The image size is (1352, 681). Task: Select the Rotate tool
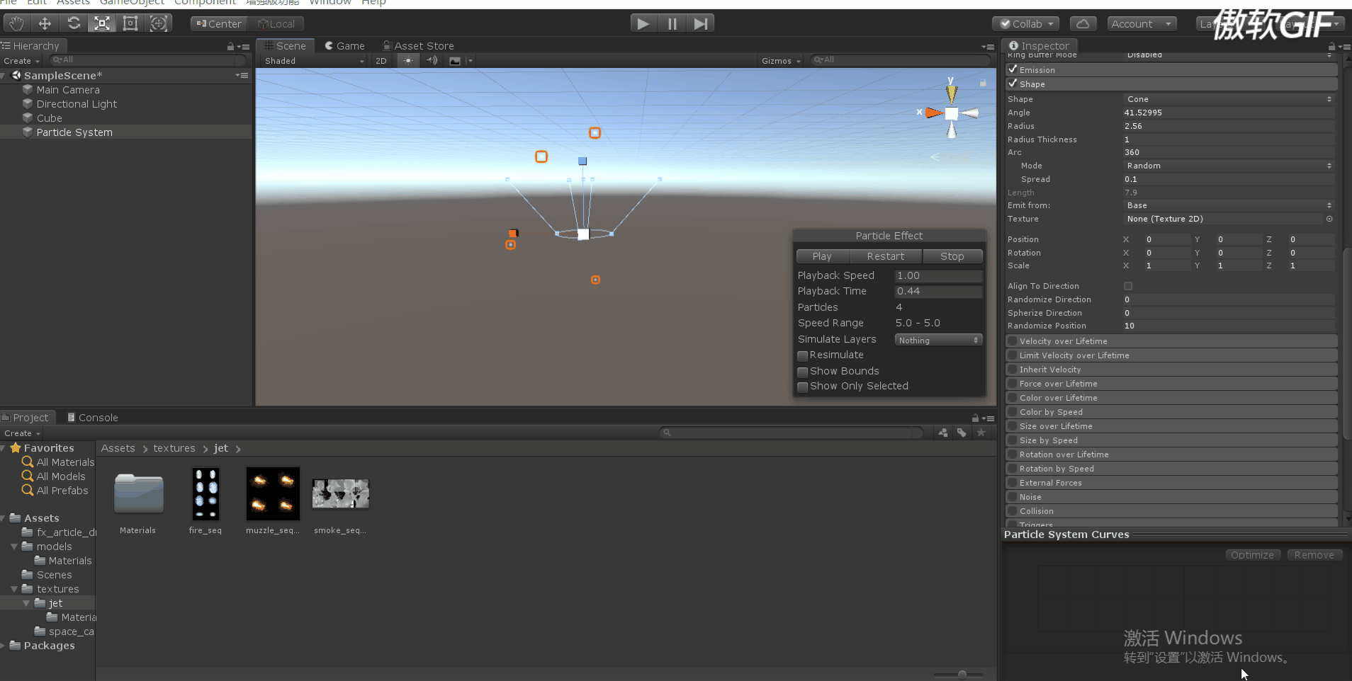tap(74, 23)
